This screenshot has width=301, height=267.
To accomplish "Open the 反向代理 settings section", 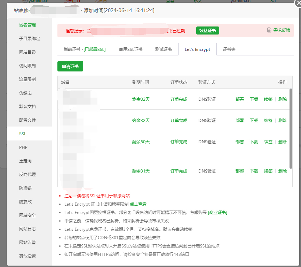I will 27,175.
